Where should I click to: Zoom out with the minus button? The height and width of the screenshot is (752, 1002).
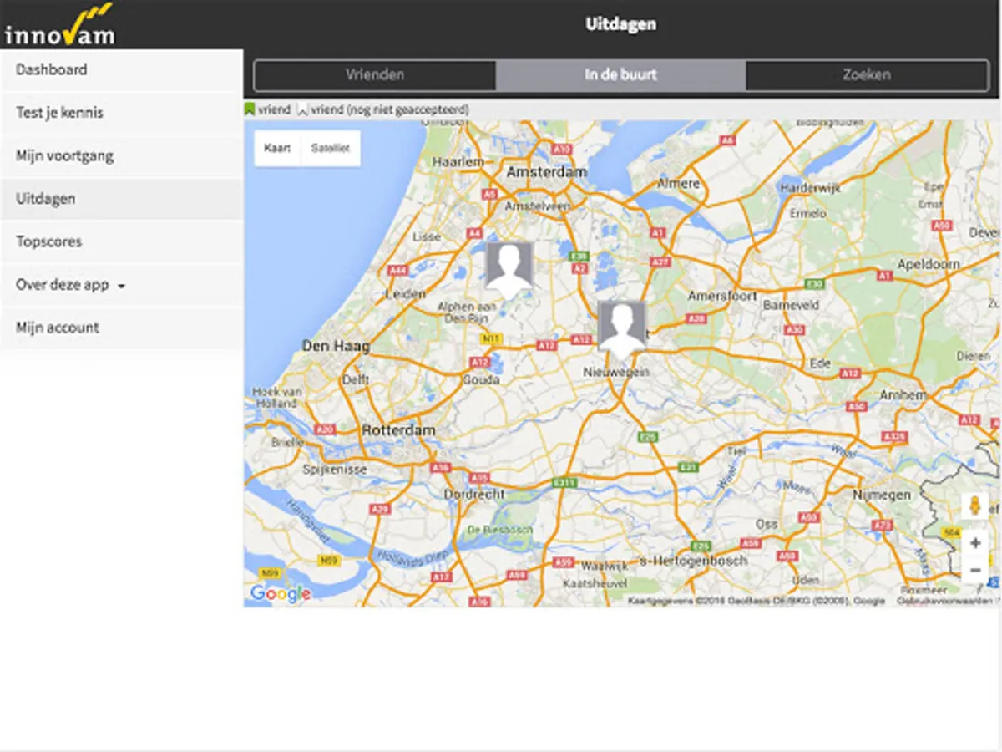click(x=975, y=570)
